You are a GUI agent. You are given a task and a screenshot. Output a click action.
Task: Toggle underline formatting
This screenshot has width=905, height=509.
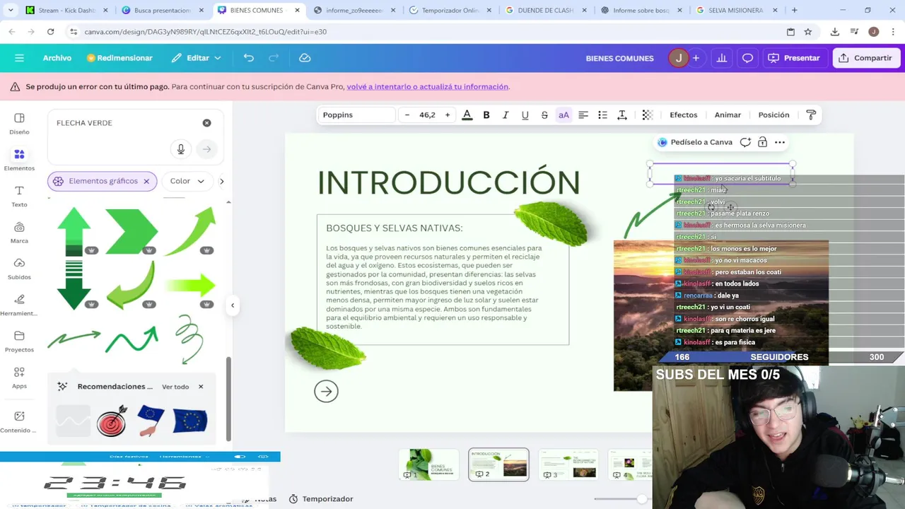(525, 115)
